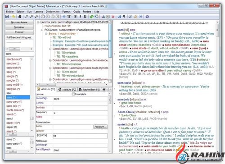Click the Frequency field showing 0

pos(80,113)
